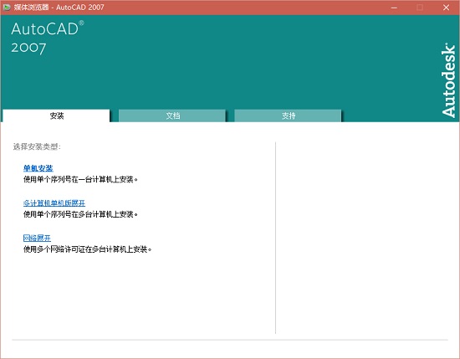The image size is (460, 359).
Task: Click description text under 单机安装
Action: tap(80, 179)
